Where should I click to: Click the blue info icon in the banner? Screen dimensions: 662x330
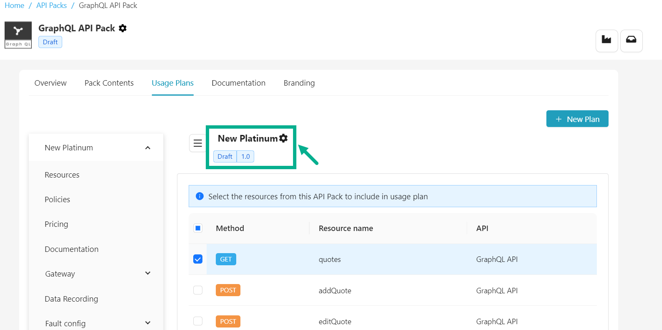pyautogui.click(x=200, y=196)
